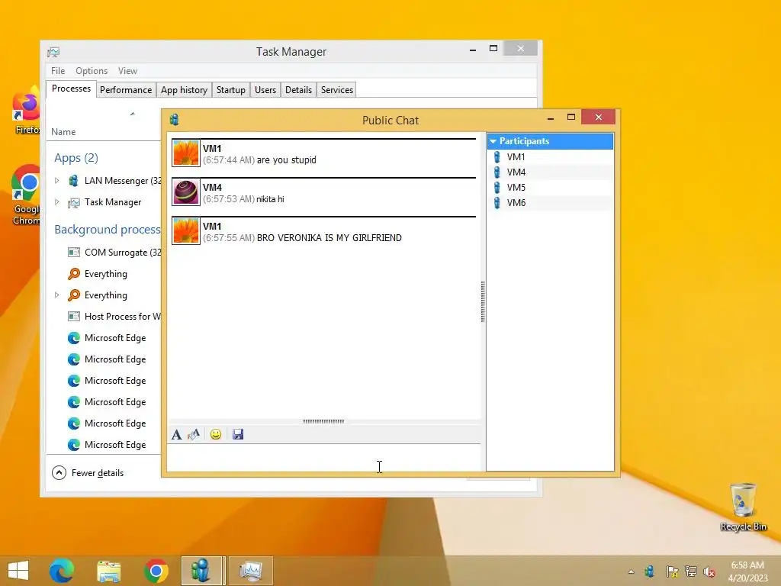The image size is (781, 586).
Task: Open the Options menu in Task Manager
Action: click(92, 71)
